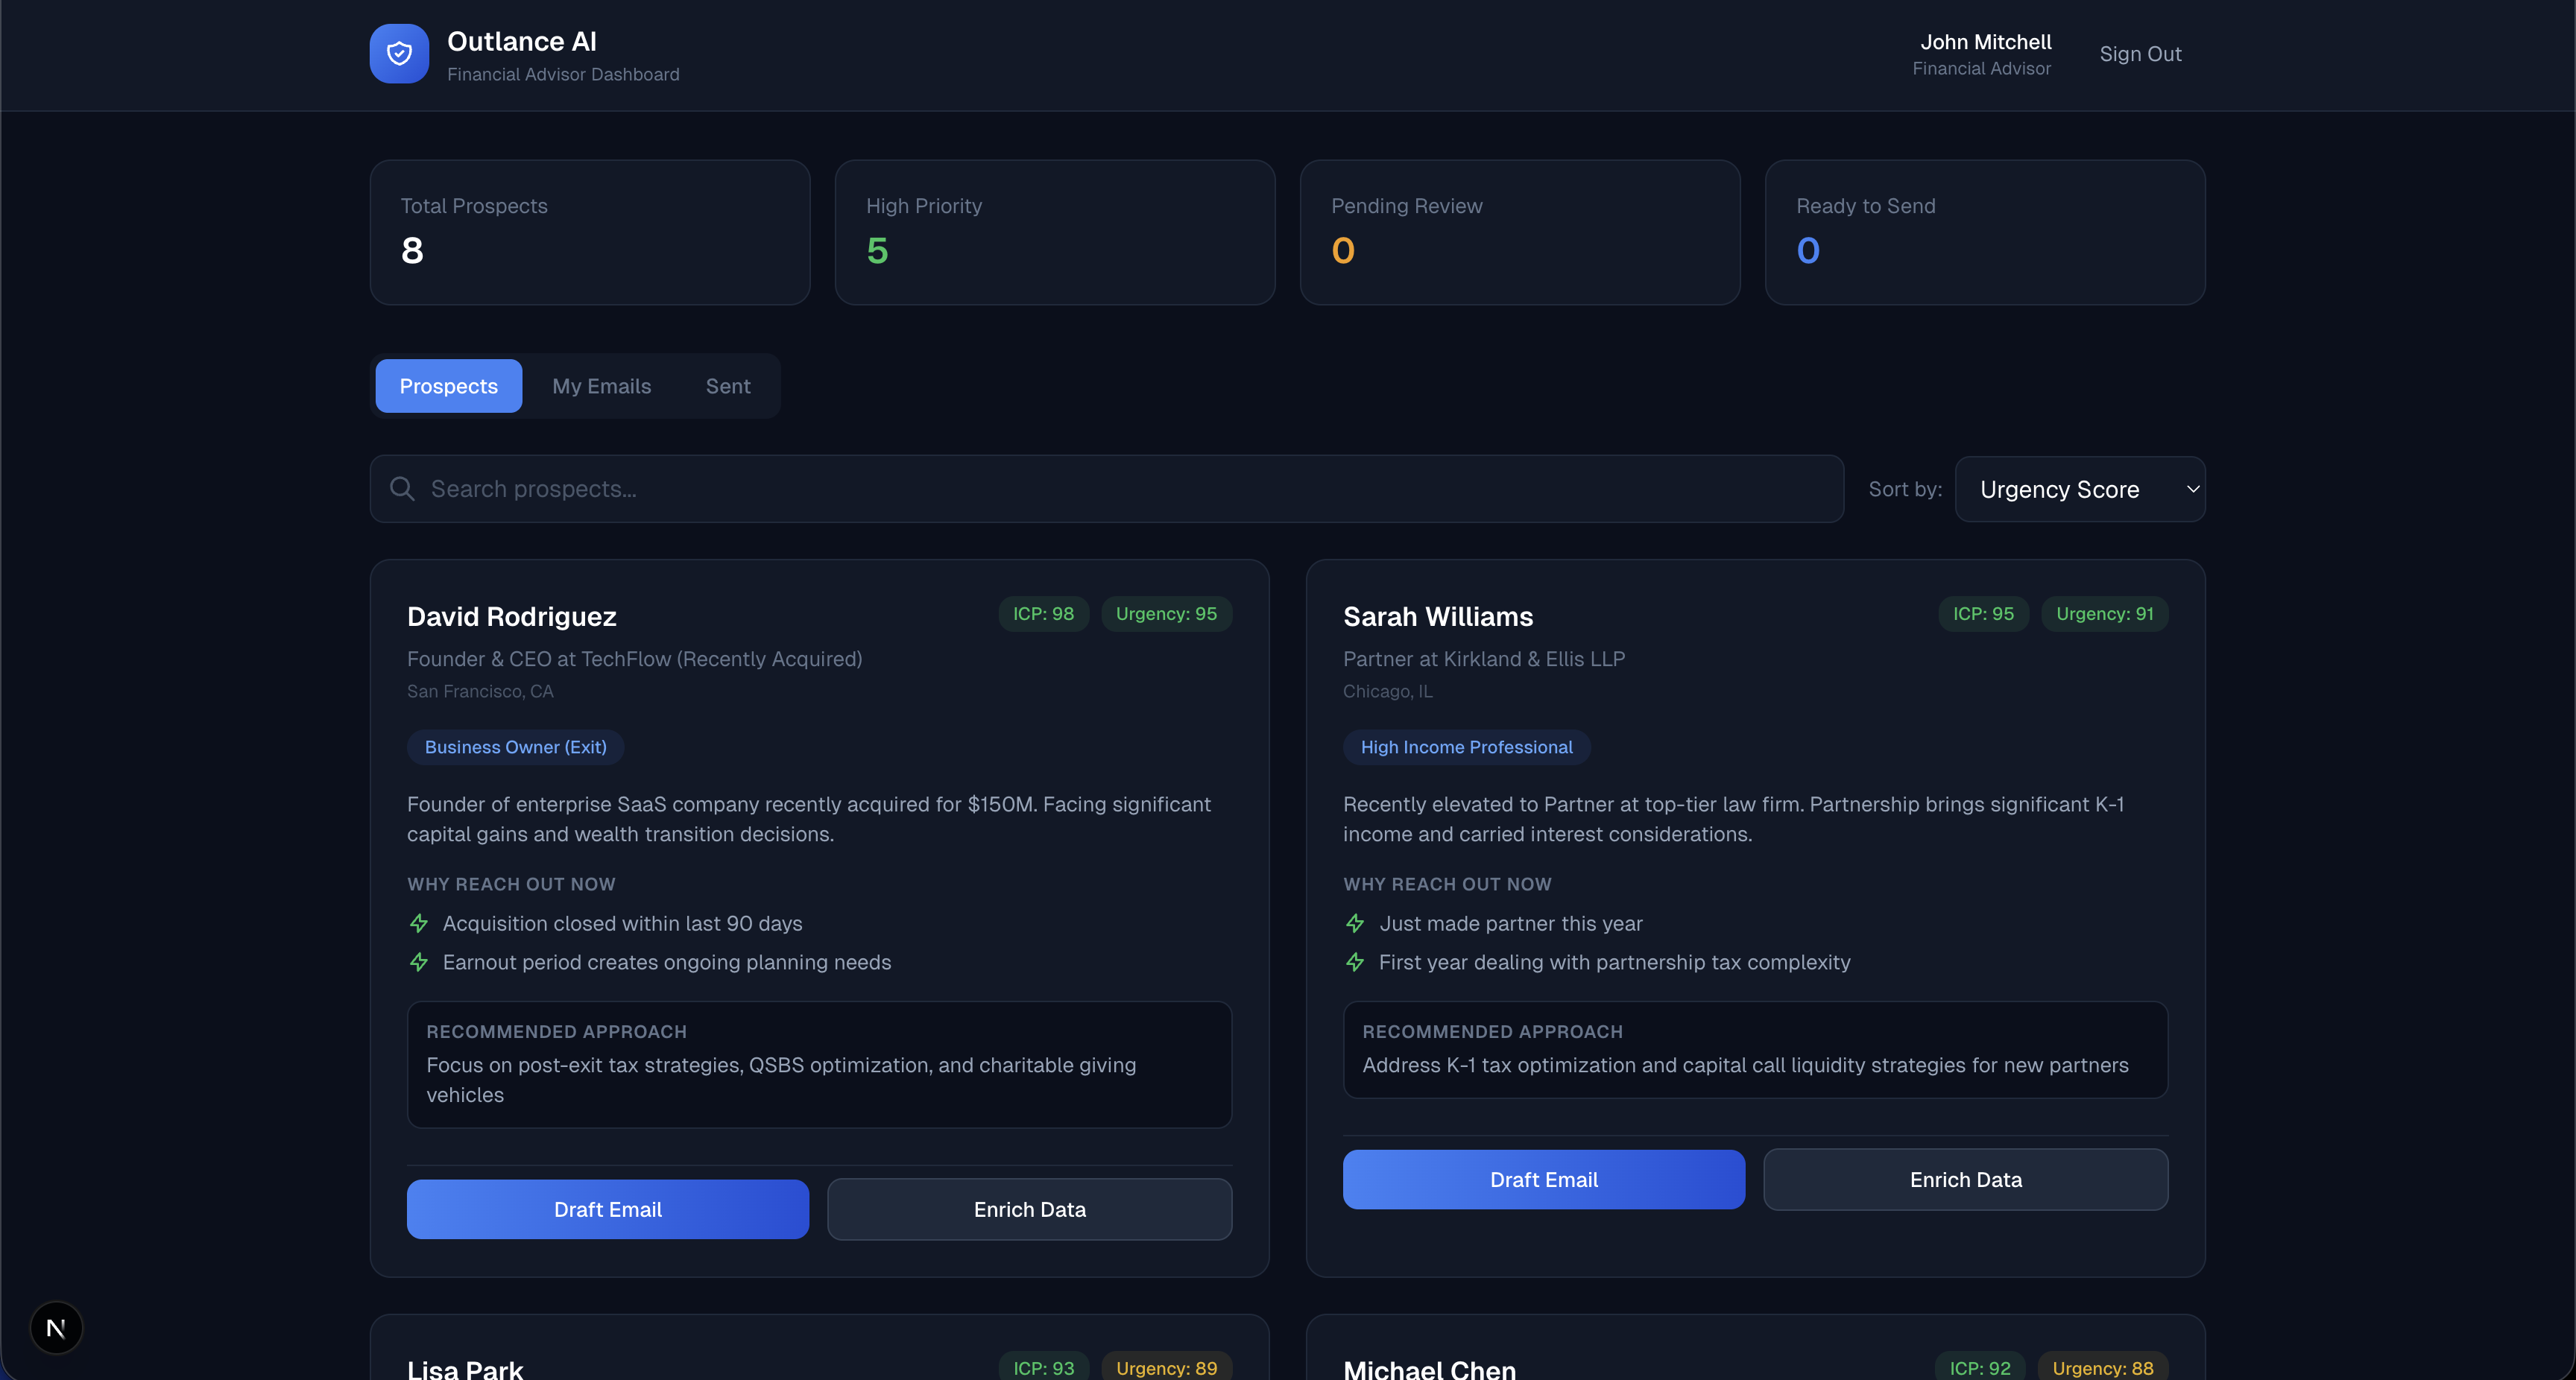The image size is (2576, 1380).
Task: Enrich data for Sarah Williams
Action: tap(1965, 1179)
